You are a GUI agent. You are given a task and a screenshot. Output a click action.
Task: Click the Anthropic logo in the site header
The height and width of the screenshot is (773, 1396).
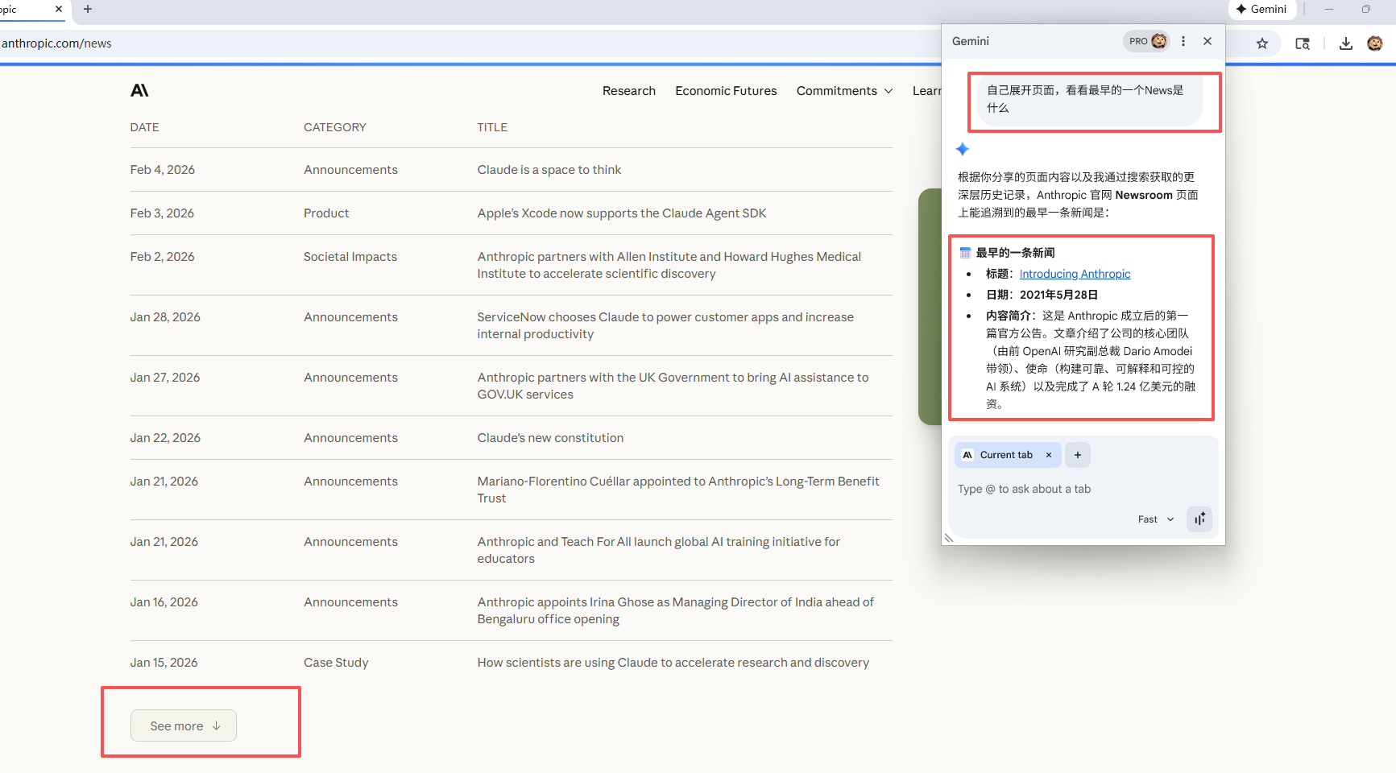(139, 90)
